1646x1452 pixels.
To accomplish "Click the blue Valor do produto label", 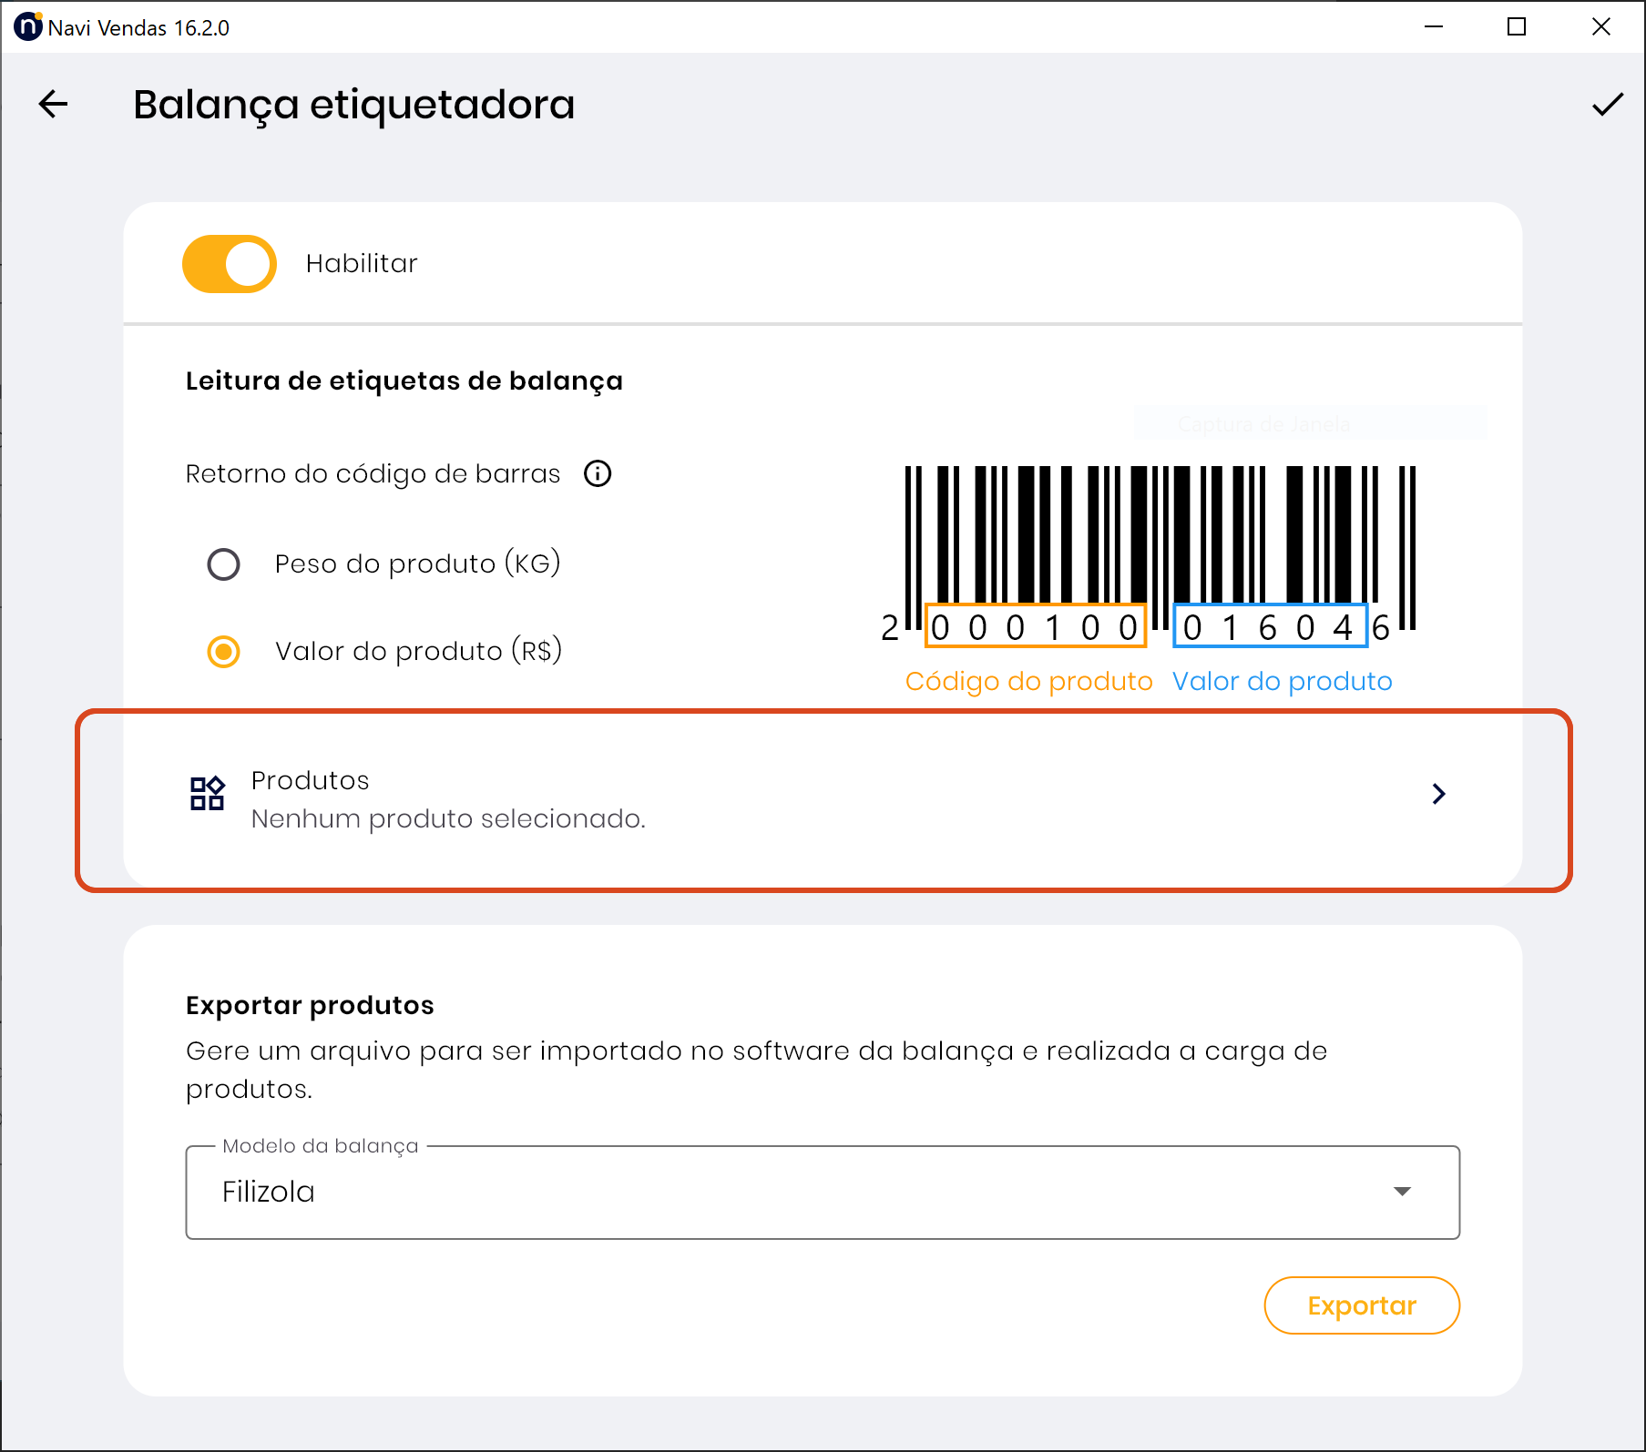I will pos(1282,682).
